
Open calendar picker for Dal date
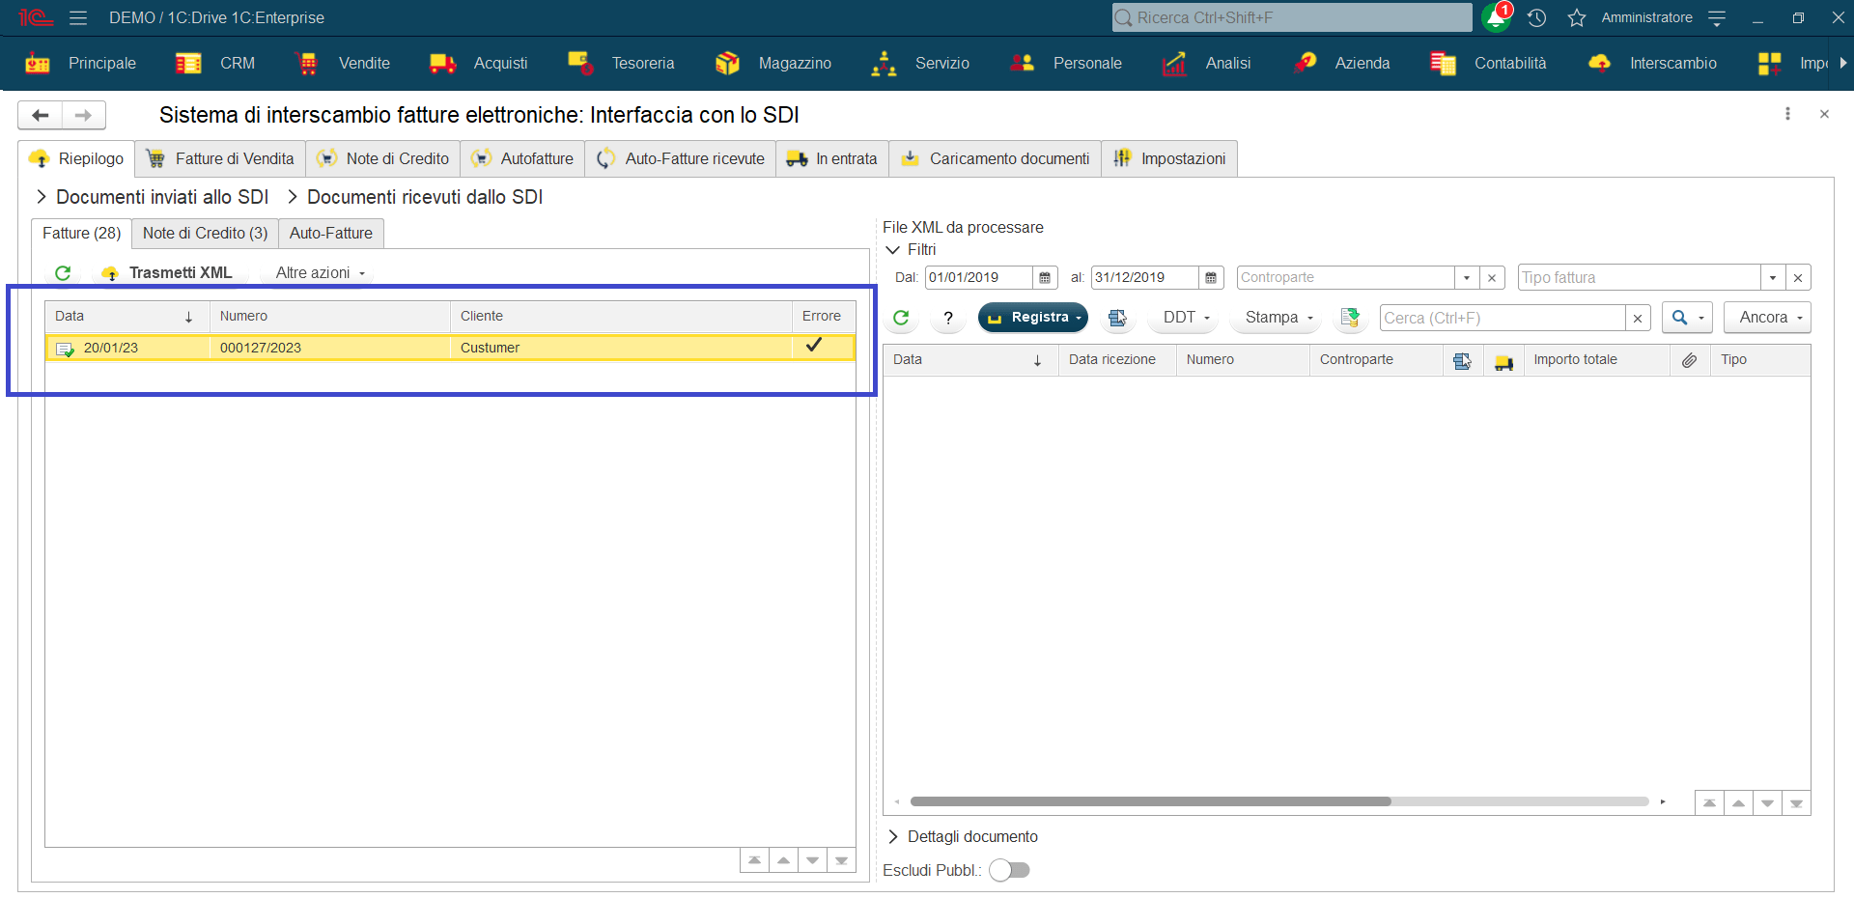(x=1045, y=278)
